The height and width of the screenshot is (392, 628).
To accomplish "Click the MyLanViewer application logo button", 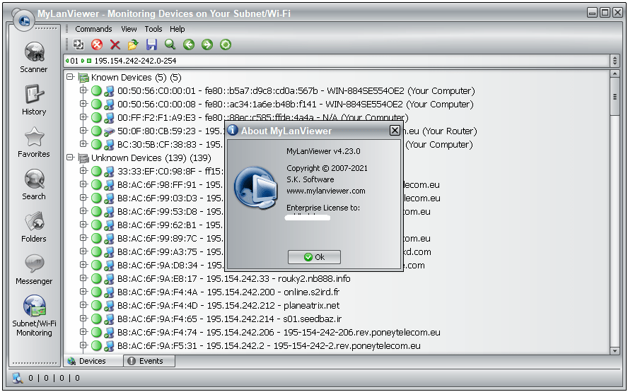I will pyautogui.click(x=23, y=20).
